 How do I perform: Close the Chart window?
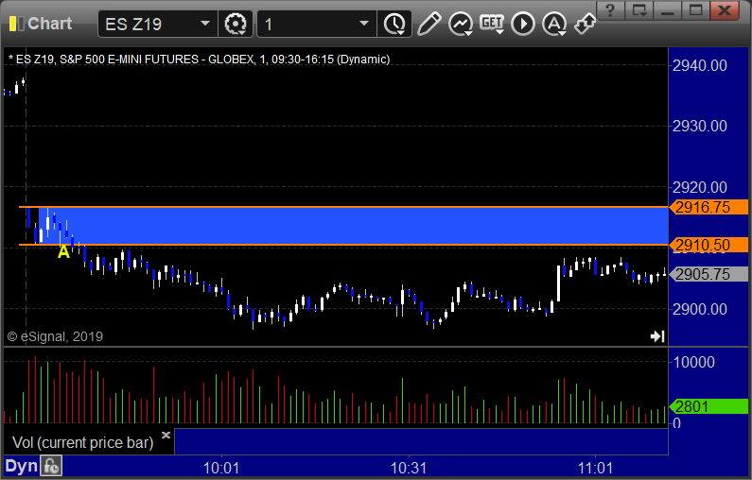coord(725,9)
